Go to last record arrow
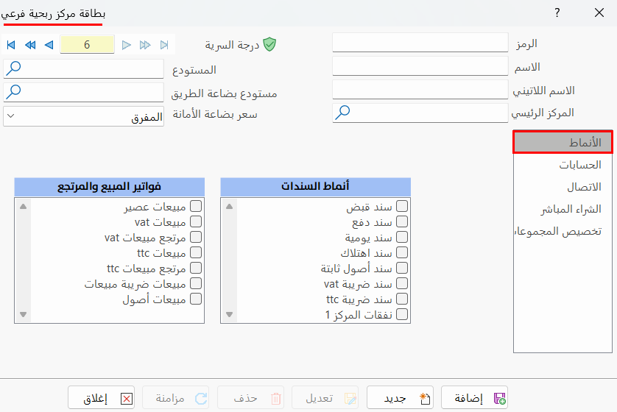 pos(164,45)
